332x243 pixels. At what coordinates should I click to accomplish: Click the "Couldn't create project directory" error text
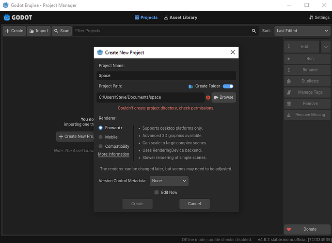click(x=166, y=108)
